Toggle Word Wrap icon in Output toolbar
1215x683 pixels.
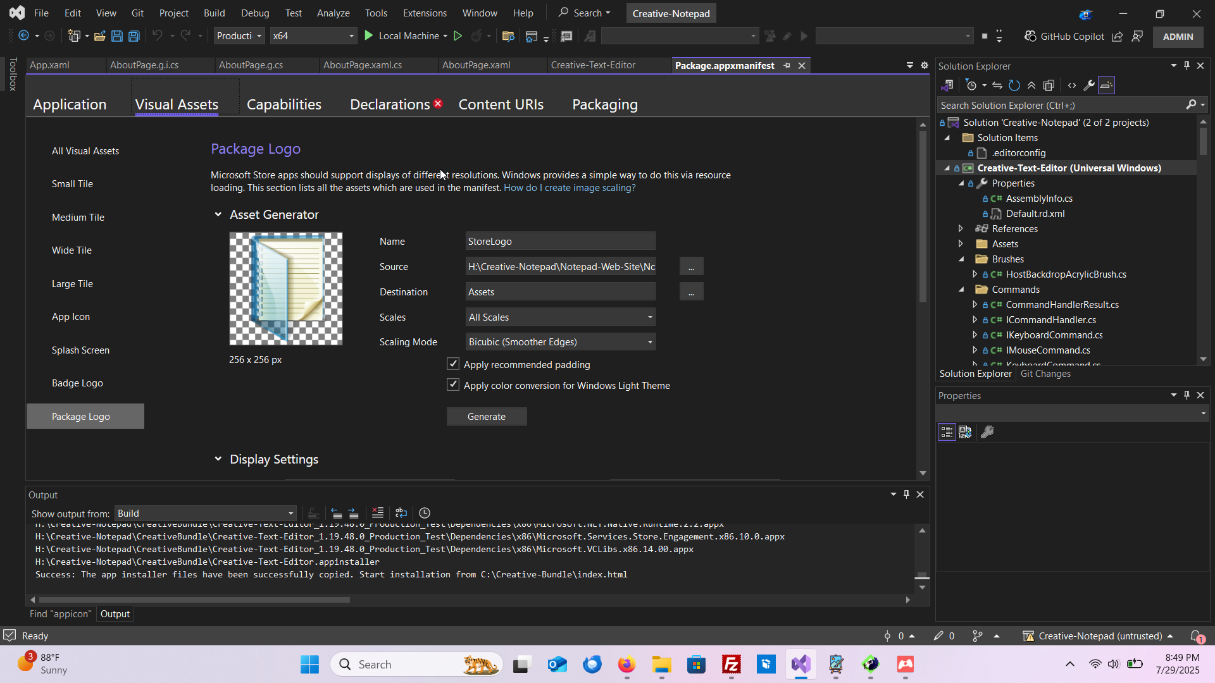401,513
